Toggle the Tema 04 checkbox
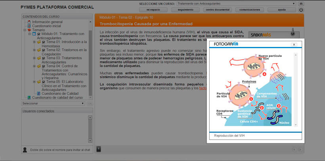 (44, 66)
